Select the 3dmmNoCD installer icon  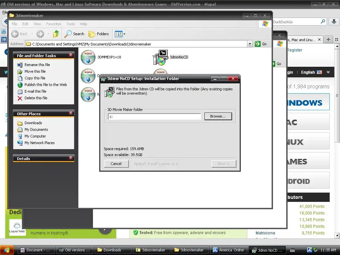coord(160,57)
